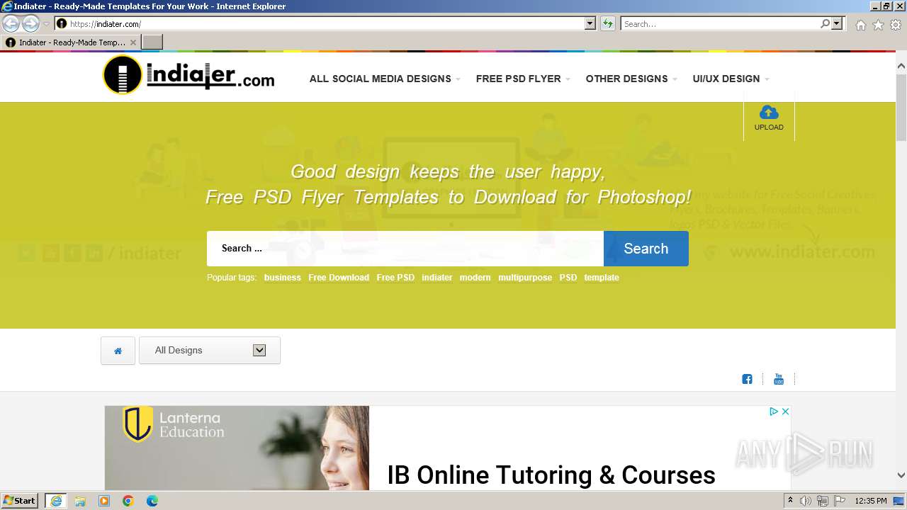907x510 pixels.
Task: Open the Facebook page icon
Action: pos(747,379)
